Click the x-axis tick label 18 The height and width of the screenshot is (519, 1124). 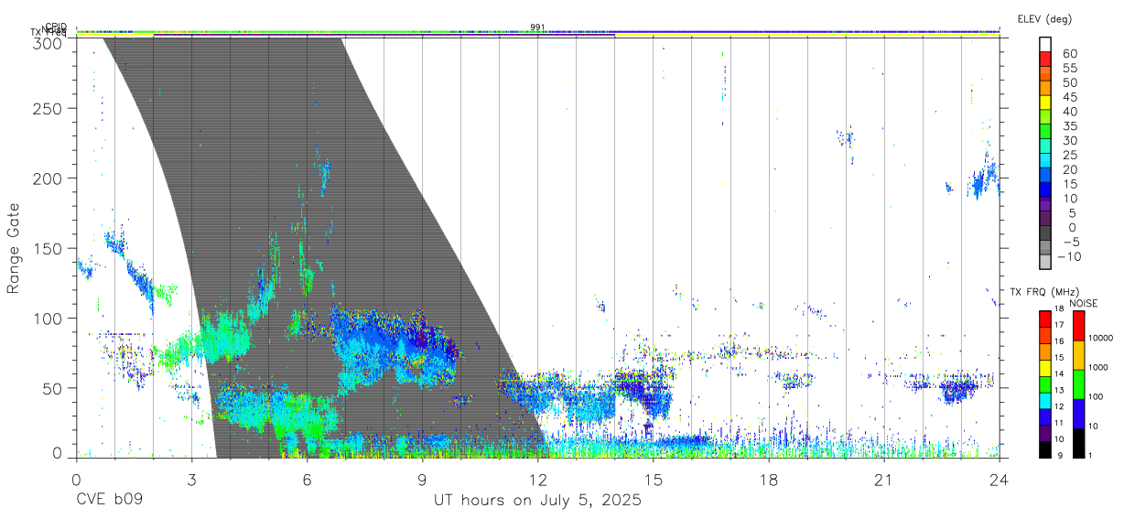coord(769,480)
